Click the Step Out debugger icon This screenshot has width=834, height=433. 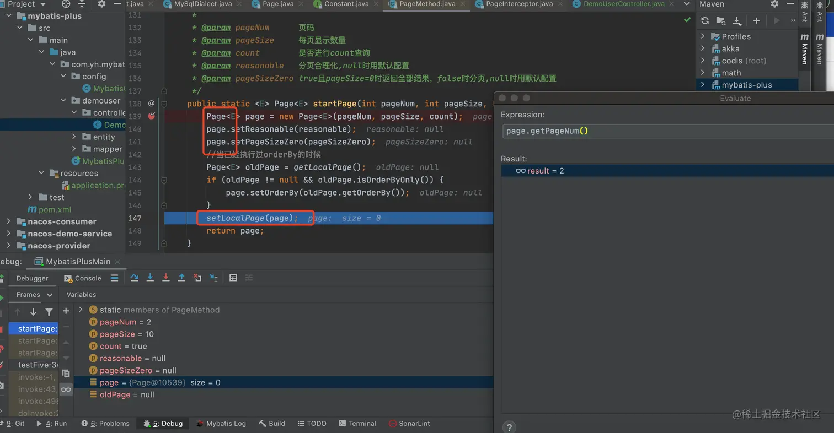(181, 278)
